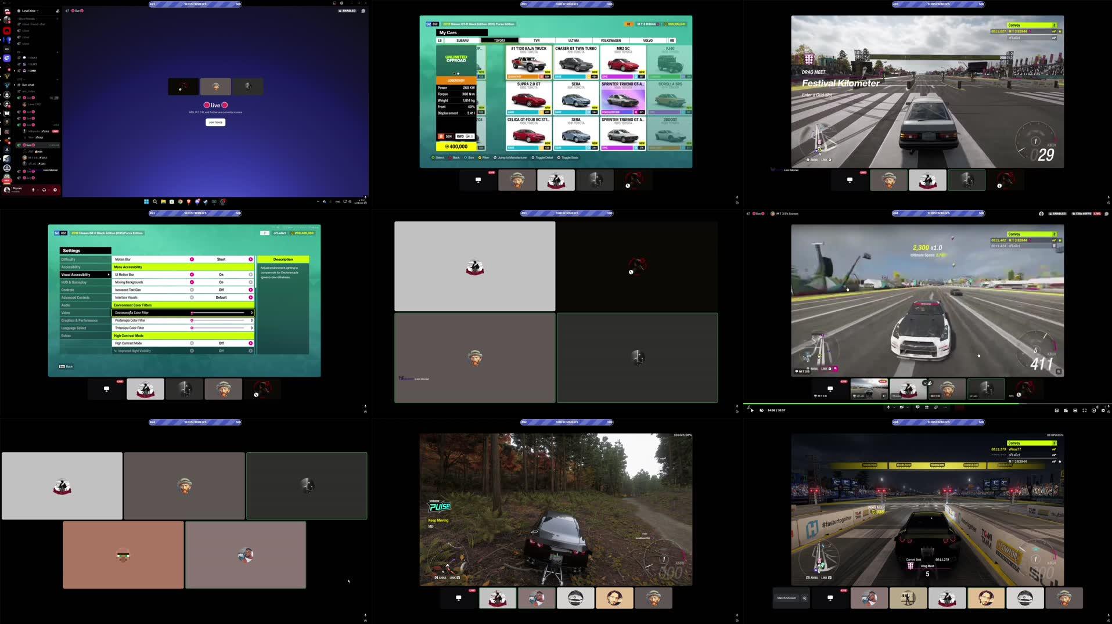Open picture-in-picture icon in recording player
Image resolution: width=1112 pixels, height=624 pixels.
[x=1057, y=410]
